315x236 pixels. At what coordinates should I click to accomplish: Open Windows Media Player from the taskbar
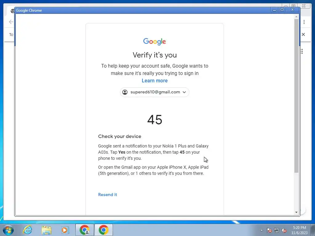[65, 230]
